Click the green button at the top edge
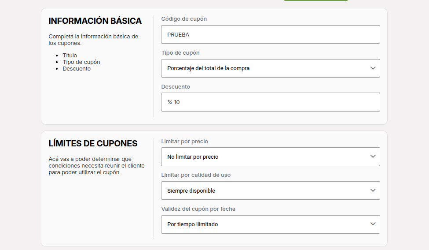 pyautogui.click(x=316, y=0)
